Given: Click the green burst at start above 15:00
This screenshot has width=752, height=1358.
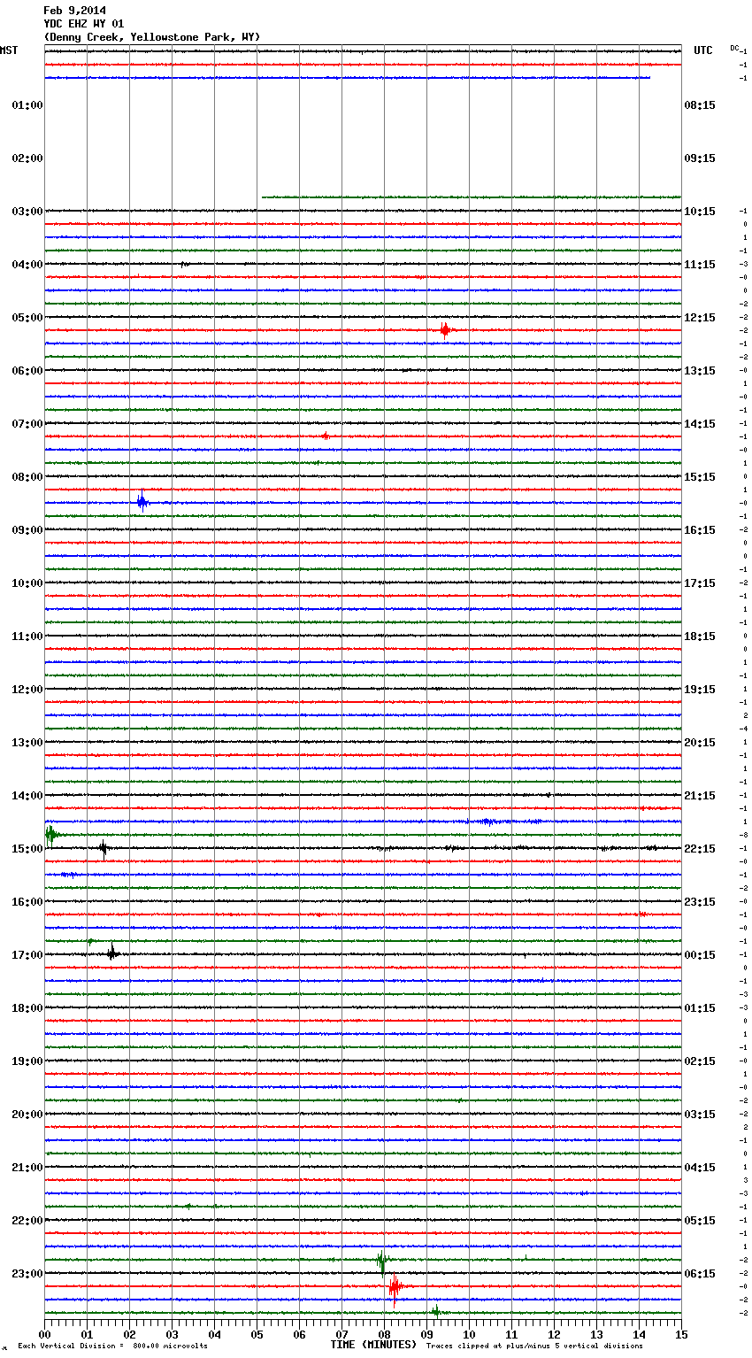Looking at the screenshot, I should (x=51, y=834).
